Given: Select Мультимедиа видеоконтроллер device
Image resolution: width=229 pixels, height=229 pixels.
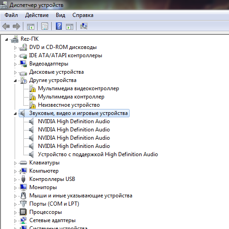Looking at the screenshot, I should 78,88.
